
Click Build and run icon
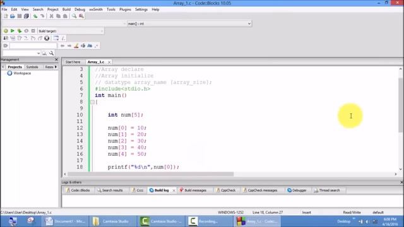(x=20, y=31)
